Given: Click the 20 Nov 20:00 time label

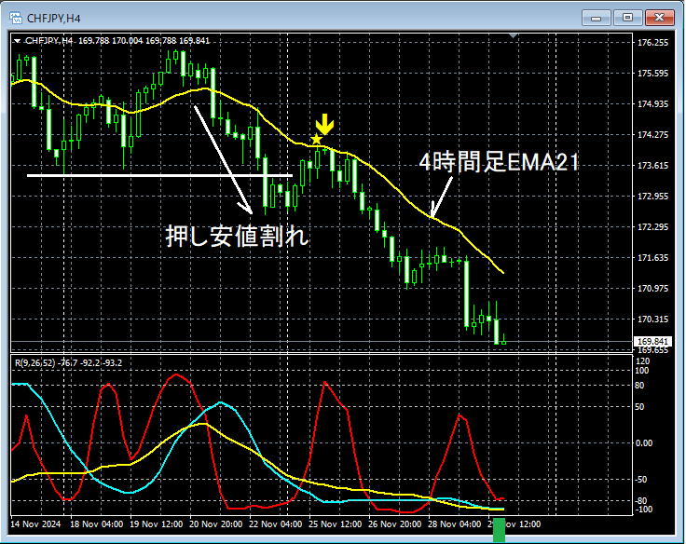Looking at the screenshot, I should [x=215, y=524].
